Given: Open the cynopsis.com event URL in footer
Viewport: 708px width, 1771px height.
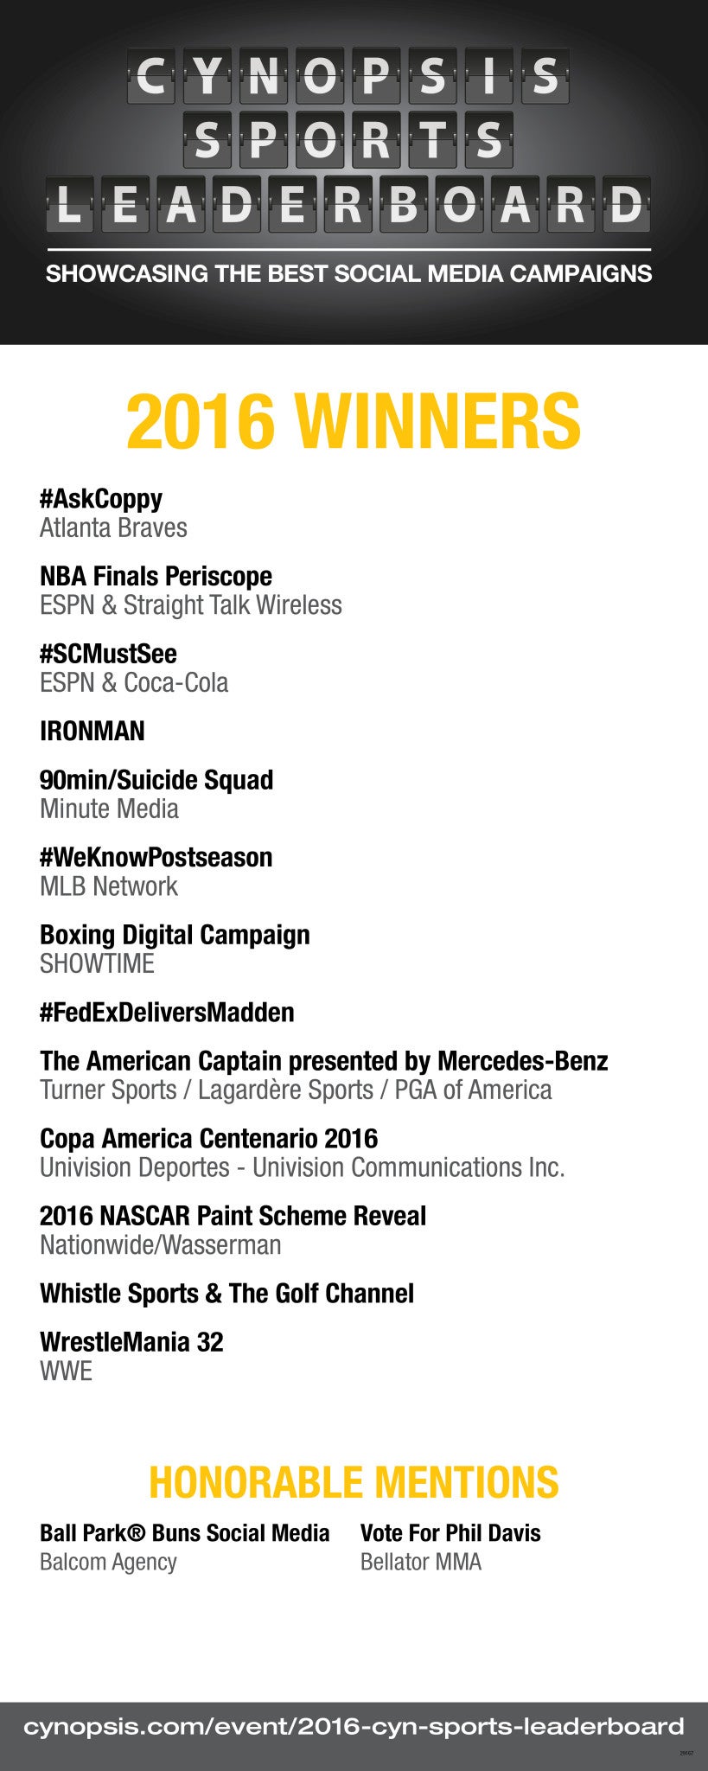Looking at the screenshot, I should coord(354,1727).
